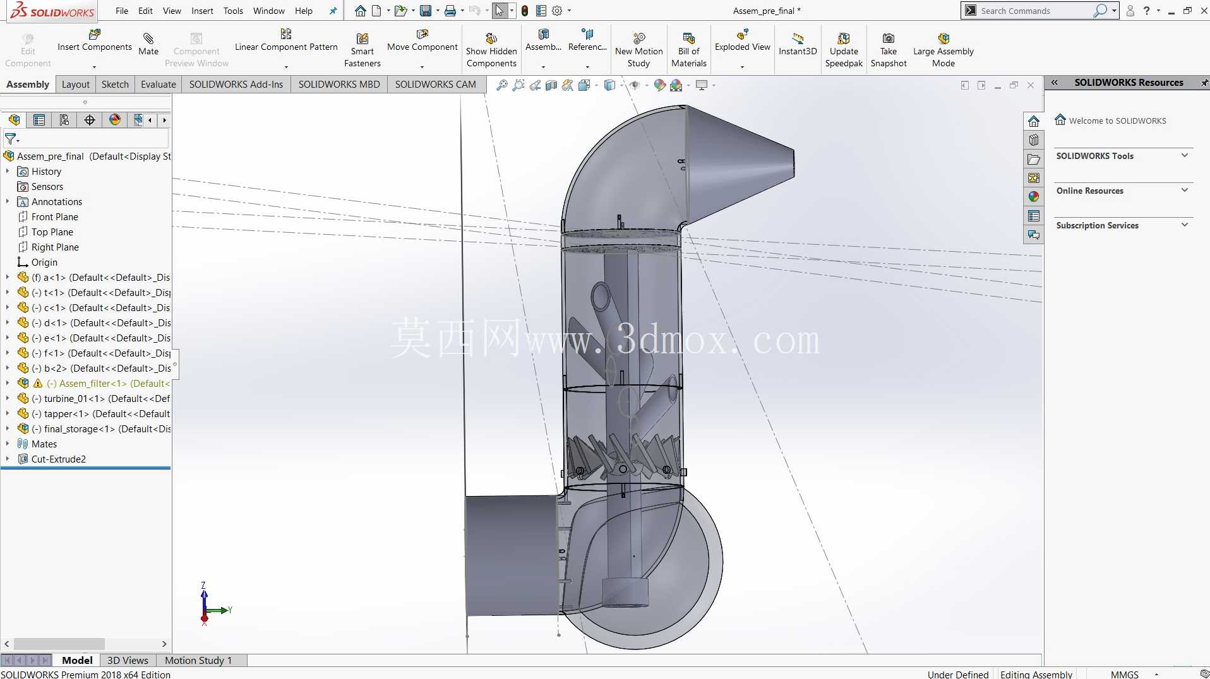Open the PropertyManager tab
The image size is (1210, 679).
pos(39,120)
